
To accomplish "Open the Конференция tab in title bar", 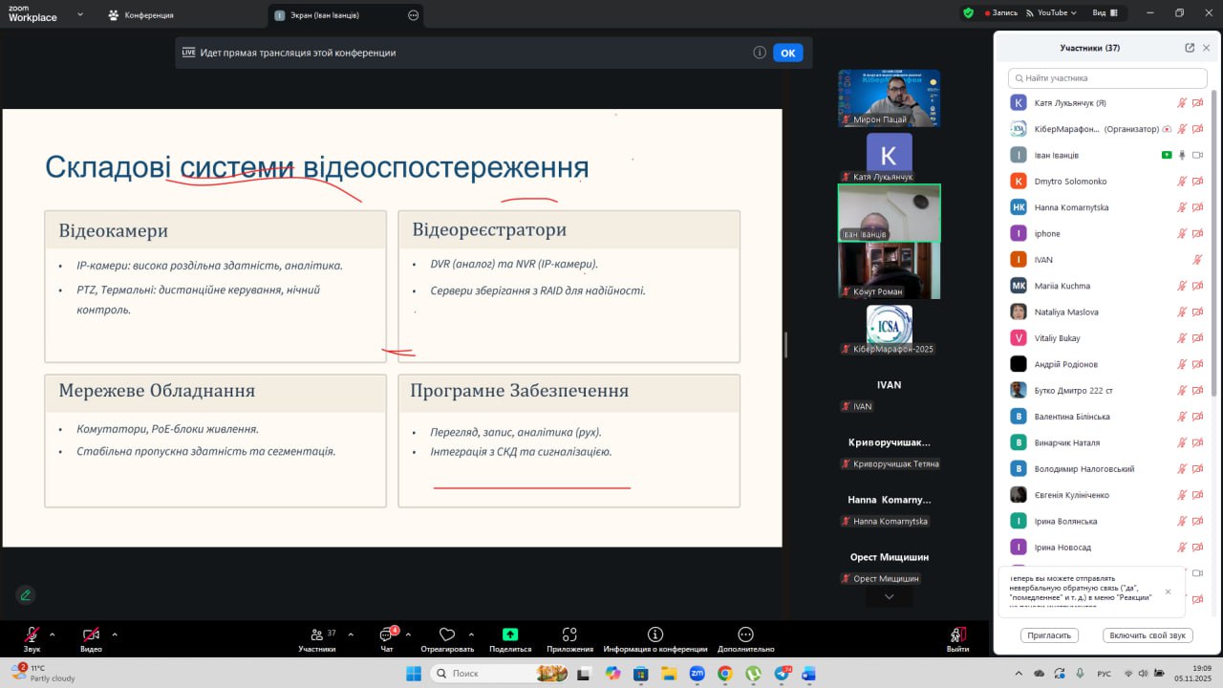I will click(141, 15).
